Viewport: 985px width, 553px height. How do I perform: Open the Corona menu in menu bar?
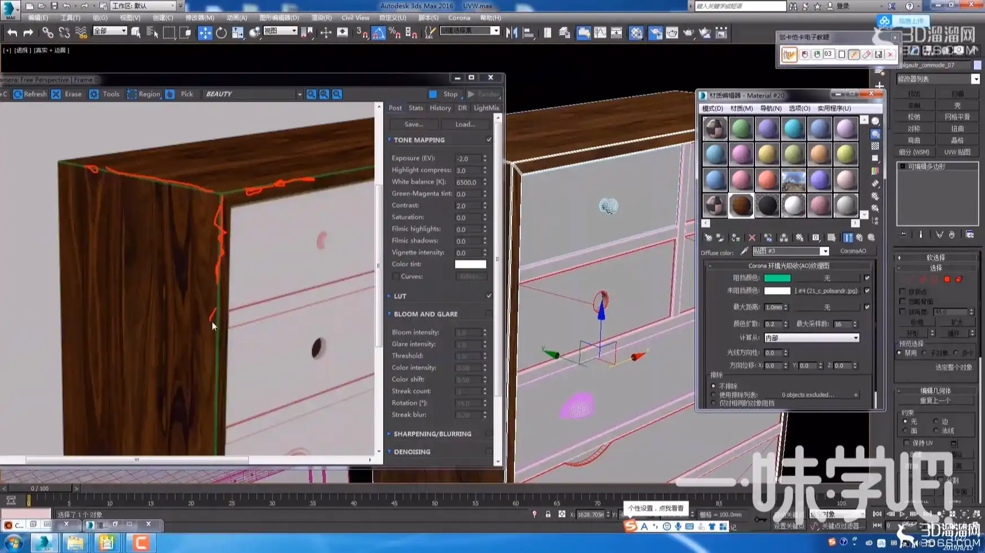click(x=459, y=17)
